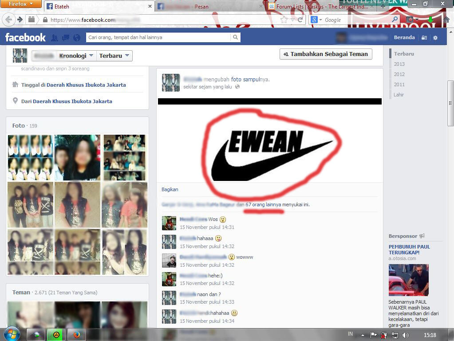
Task: Expand the Terbaru dropdown
Action: 127,56
